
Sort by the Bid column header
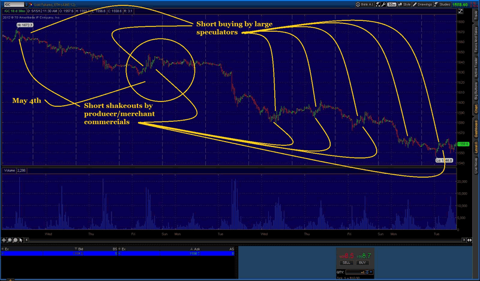tap(79, 249)
